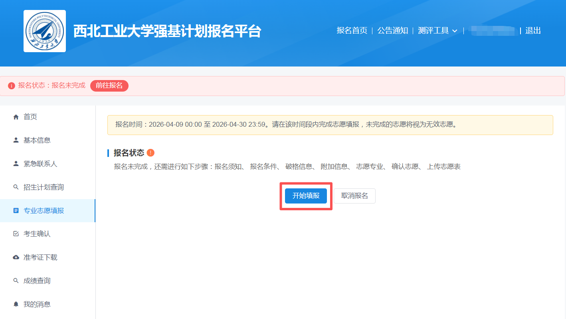566x319 pixels.
Task: Open 公告通知 in the top navigation
Action: click(x=392, y=31)
